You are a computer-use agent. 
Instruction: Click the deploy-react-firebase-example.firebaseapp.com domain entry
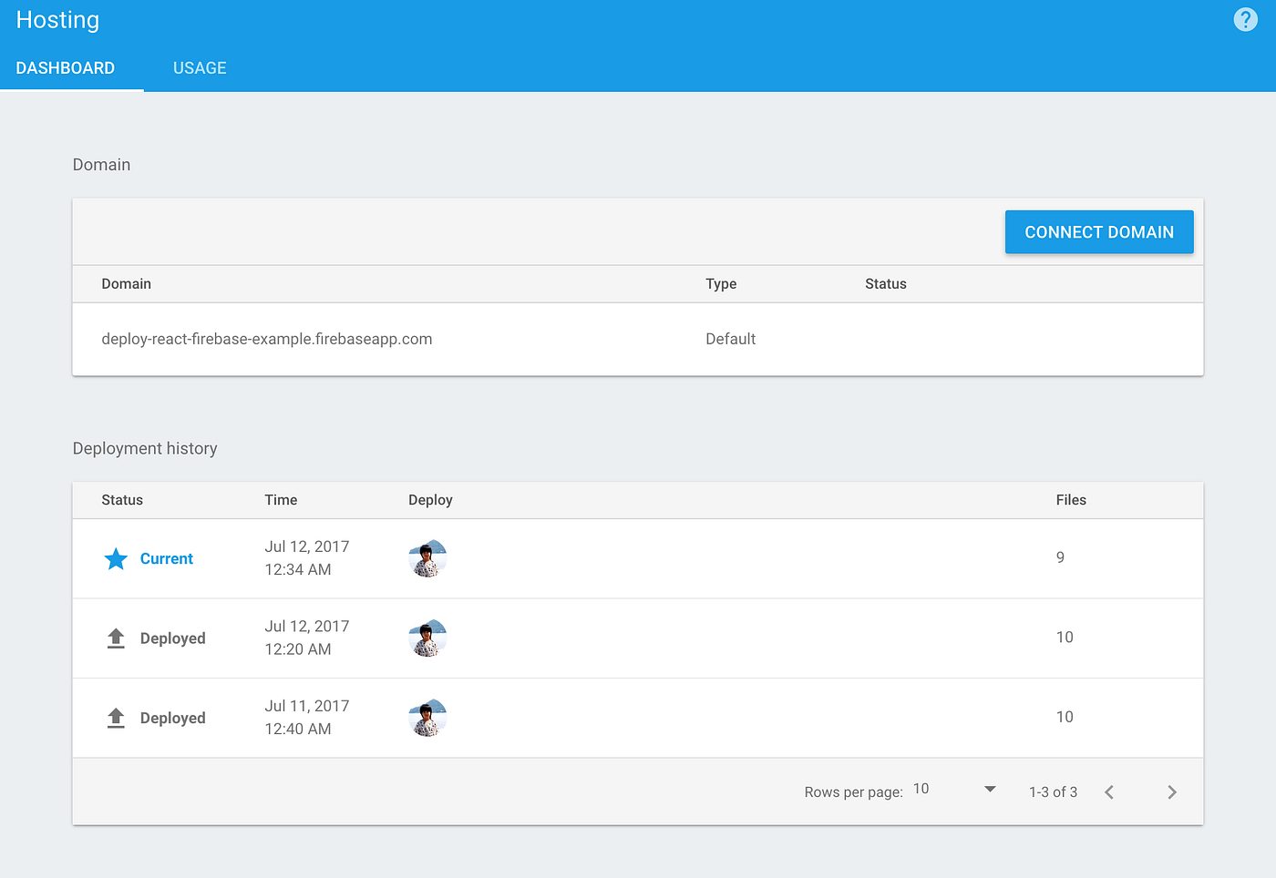click(266, 338)
